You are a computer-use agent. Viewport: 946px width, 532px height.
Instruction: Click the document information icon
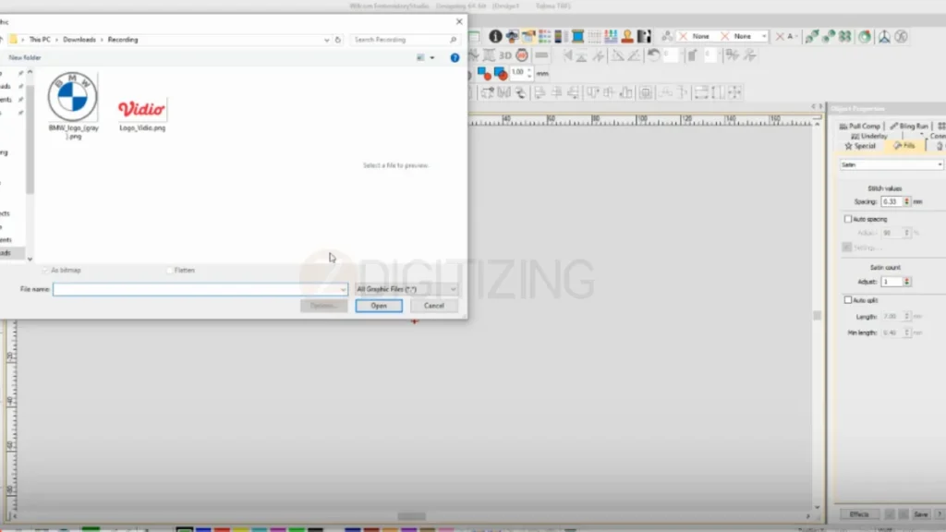tap(495, 36)
